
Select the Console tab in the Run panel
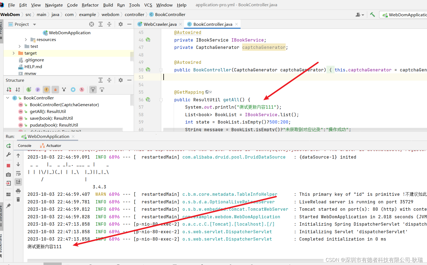24,146
